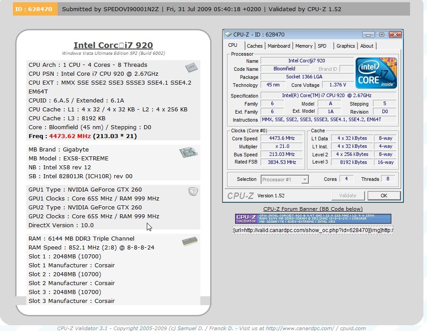This screenshot has height=331, width=427.
Task: Open the Mainboard tab
Action: pos(278,46)
